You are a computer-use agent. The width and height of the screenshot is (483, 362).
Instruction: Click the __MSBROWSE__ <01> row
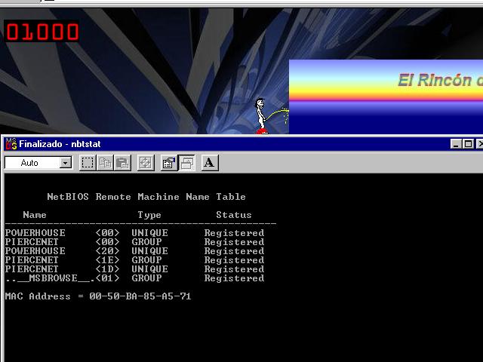[134, 278]
